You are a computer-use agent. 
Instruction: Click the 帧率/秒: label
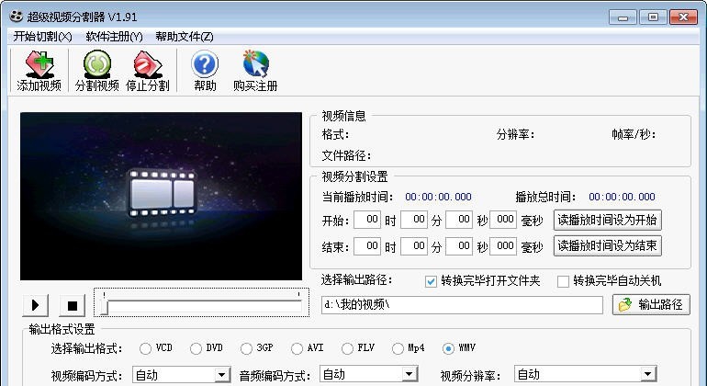634,134
